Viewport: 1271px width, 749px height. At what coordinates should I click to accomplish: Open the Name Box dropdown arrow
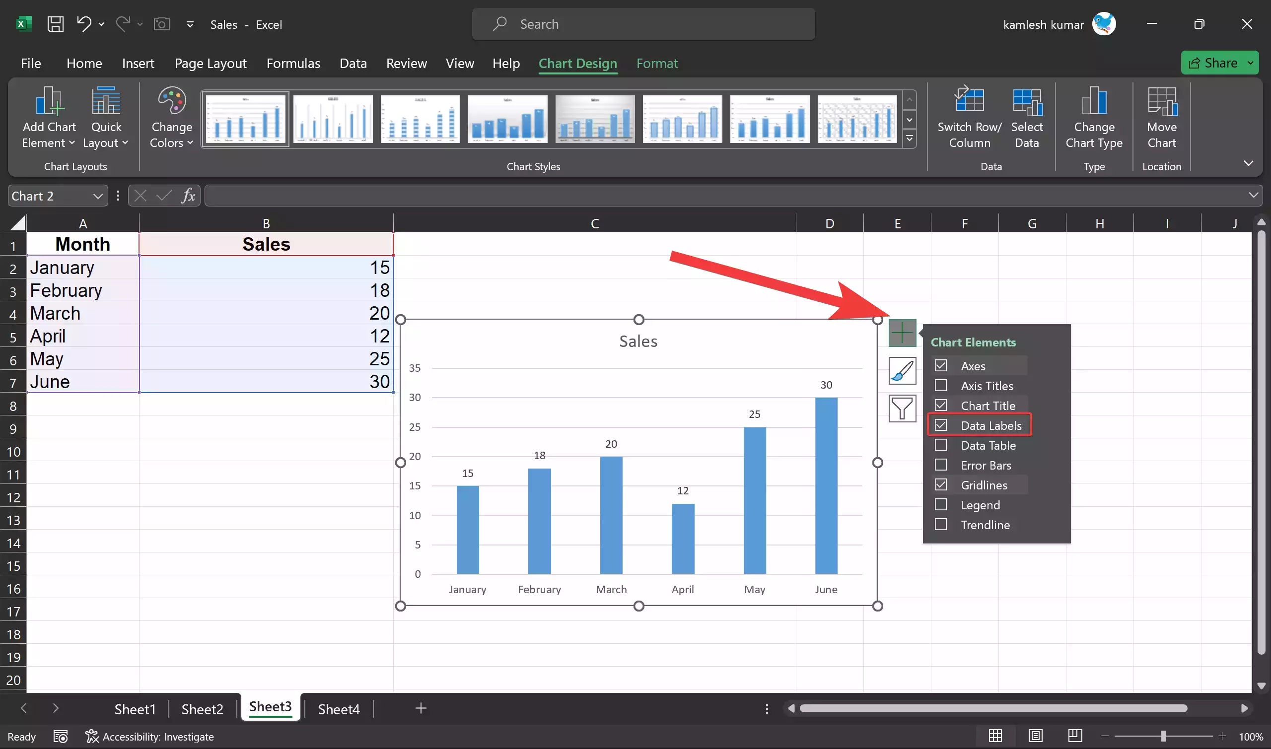coord(98,196)
